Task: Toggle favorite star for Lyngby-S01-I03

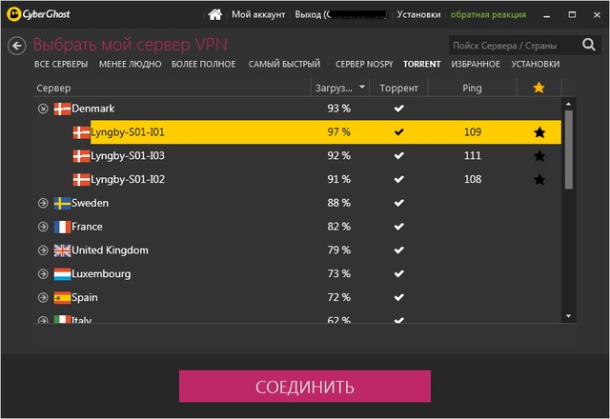Action: tap(539, 155)
